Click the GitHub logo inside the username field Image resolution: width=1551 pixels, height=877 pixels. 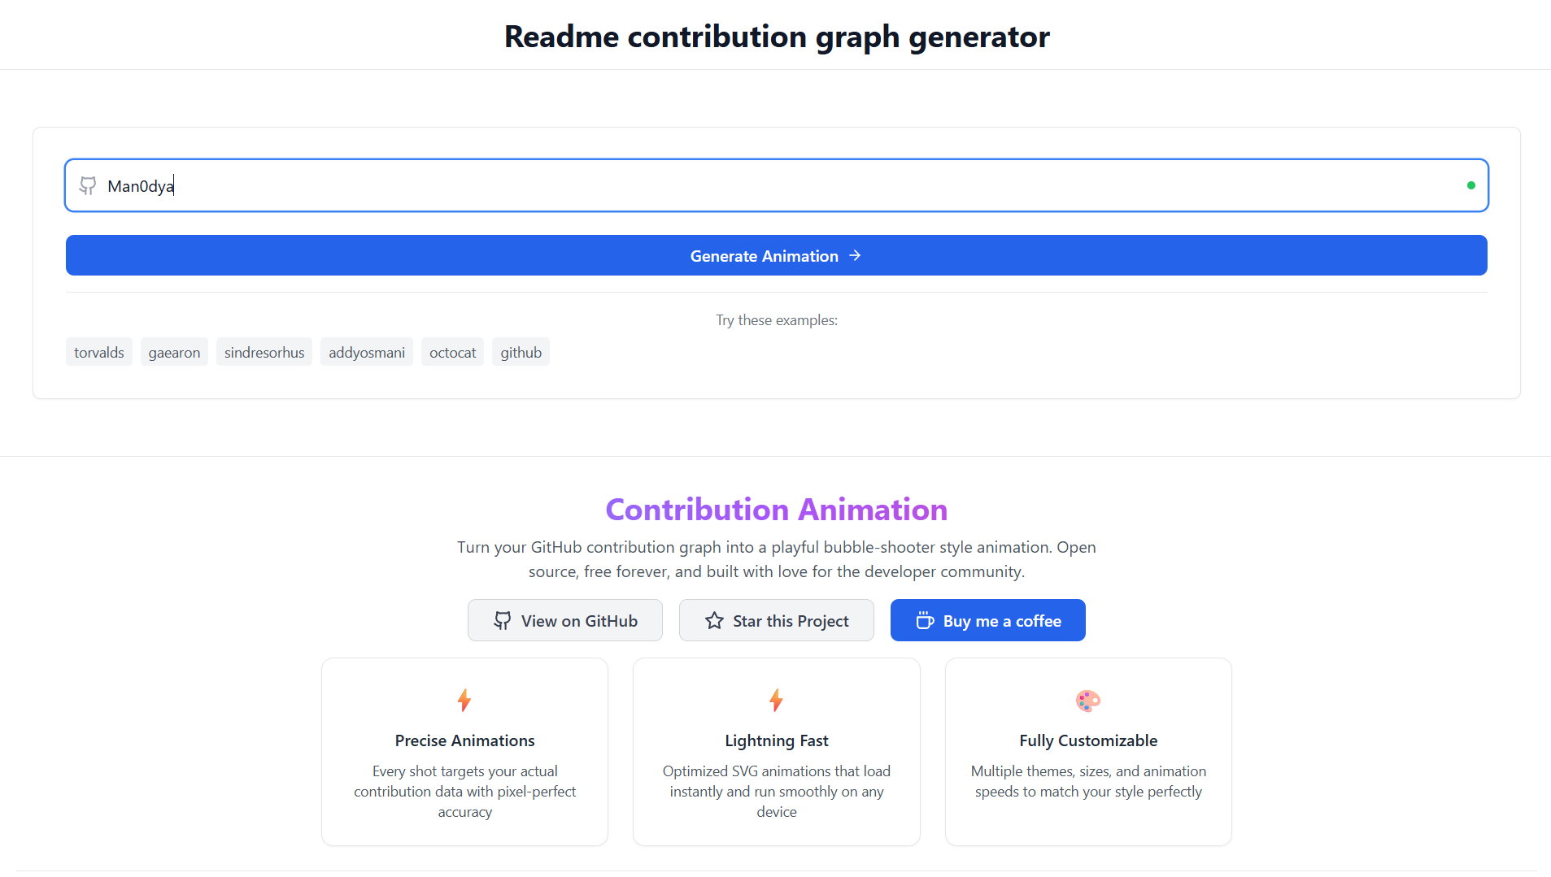[x=88, y=185]
